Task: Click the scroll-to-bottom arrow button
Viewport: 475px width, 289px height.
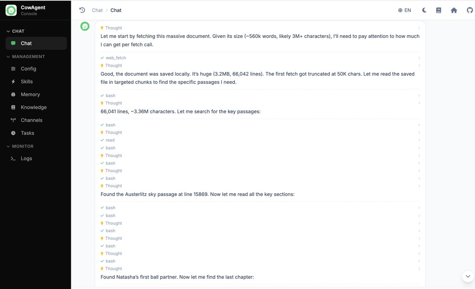Action: [468, 276]
